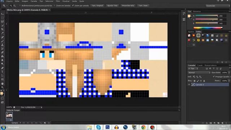Select the Paint Bucket tool
The image size is (231, 130).
tap(3, 56)
